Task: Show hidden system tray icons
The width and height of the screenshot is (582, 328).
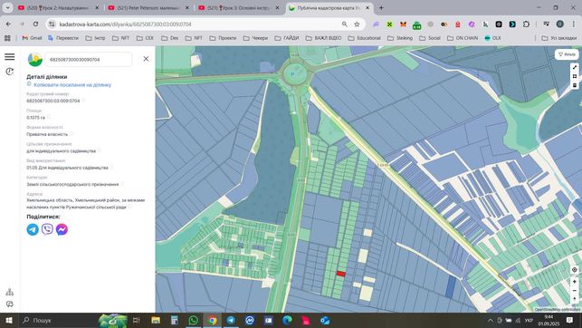Action: tap(490, 320)
